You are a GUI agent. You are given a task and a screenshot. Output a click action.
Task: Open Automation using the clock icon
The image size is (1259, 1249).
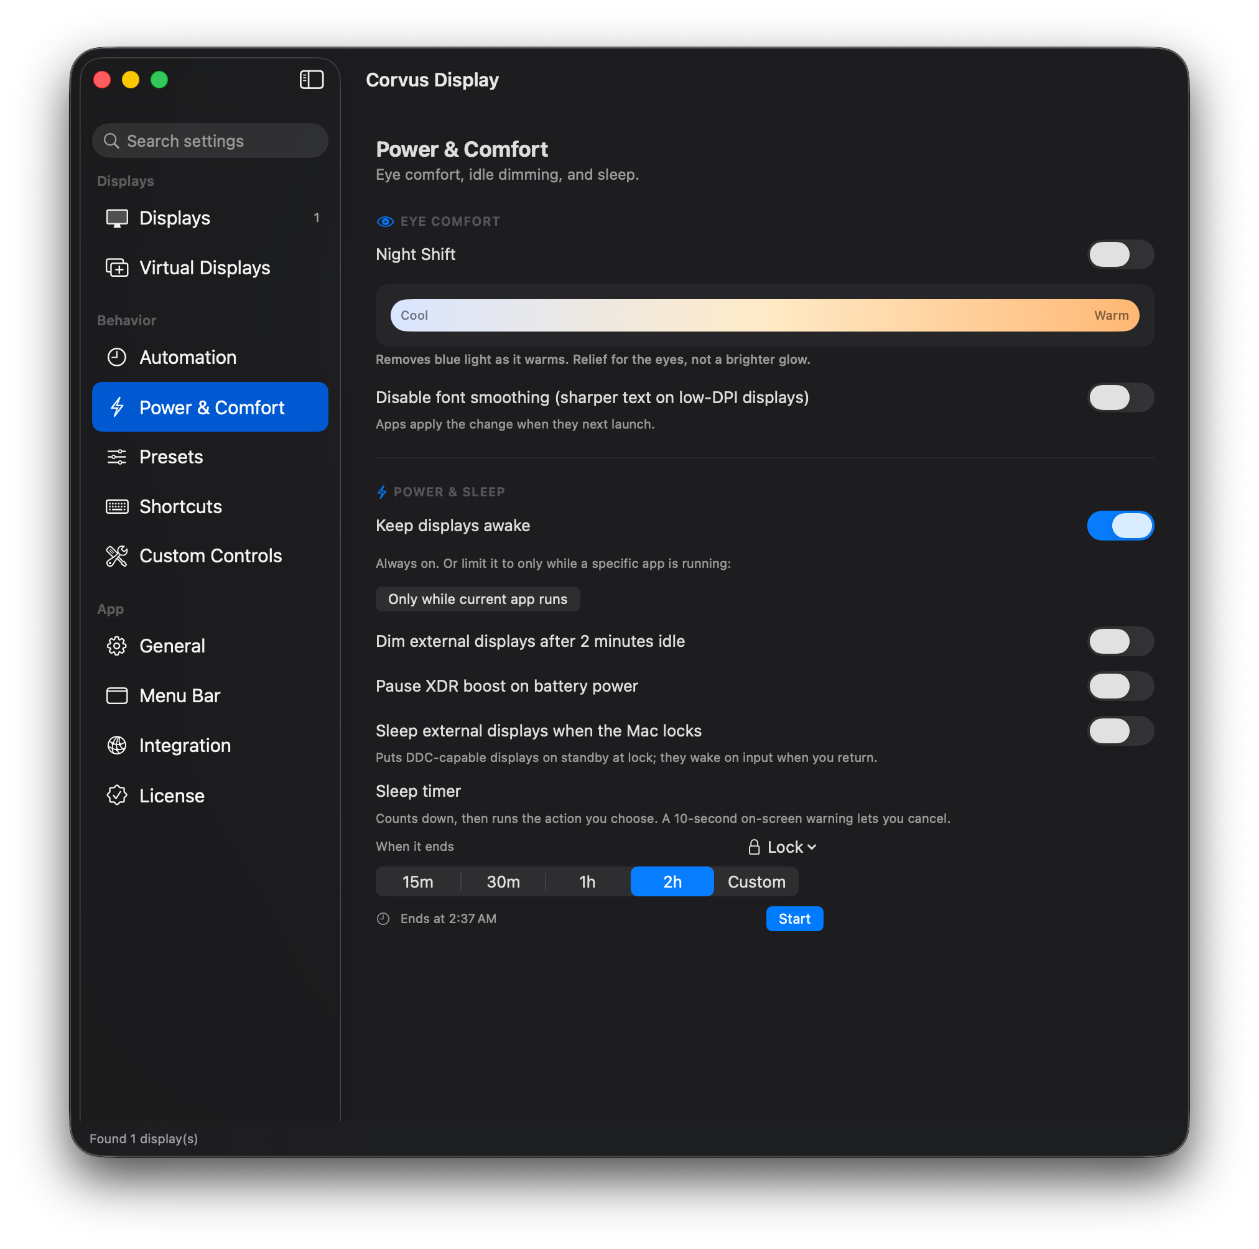click(x=117, y=357)
